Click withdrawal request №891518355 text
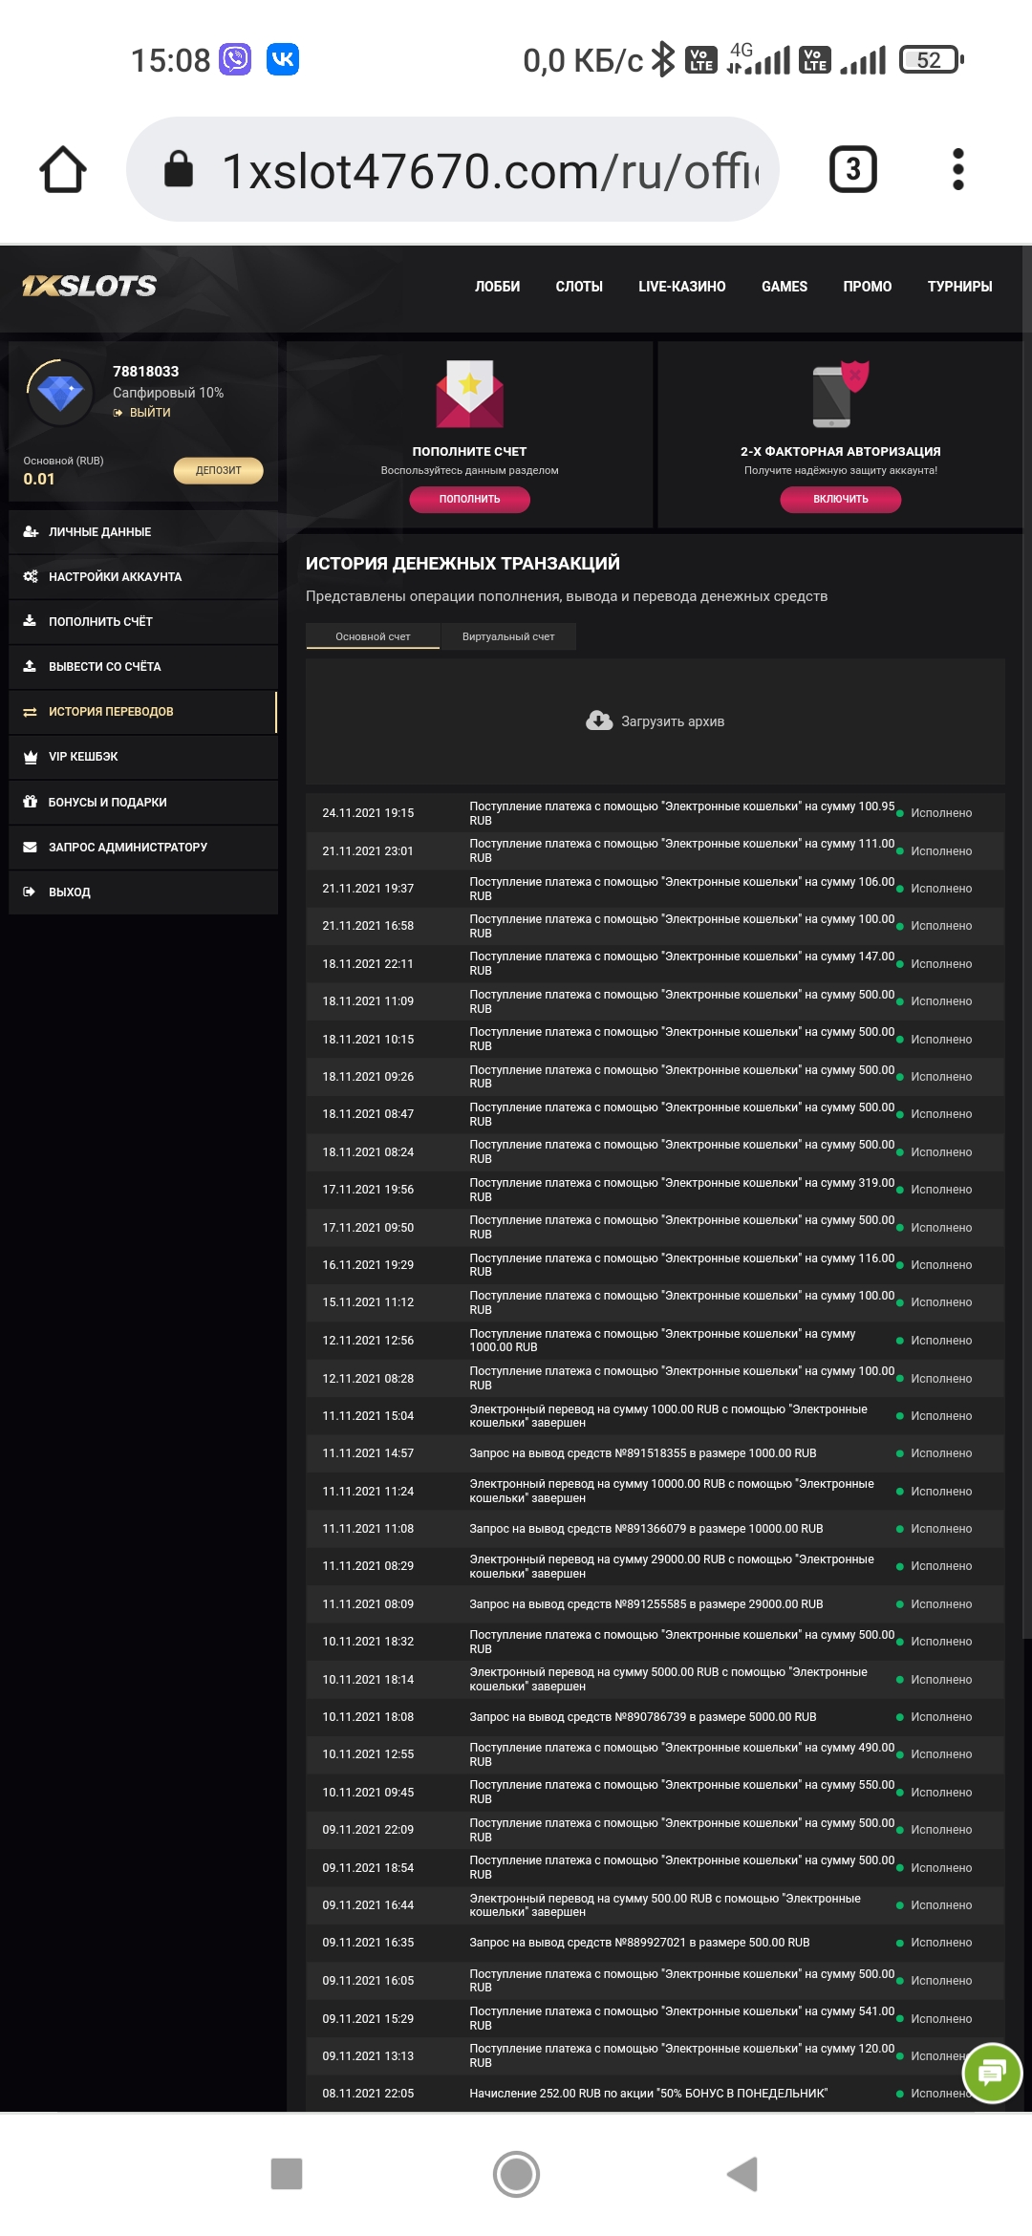 (643, 1453)
